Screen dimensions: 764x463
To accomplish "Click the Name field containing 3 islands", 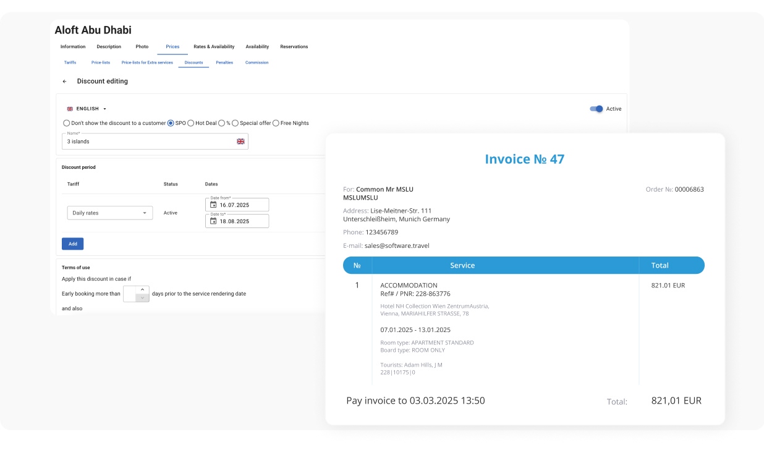I will pos(155,142).
